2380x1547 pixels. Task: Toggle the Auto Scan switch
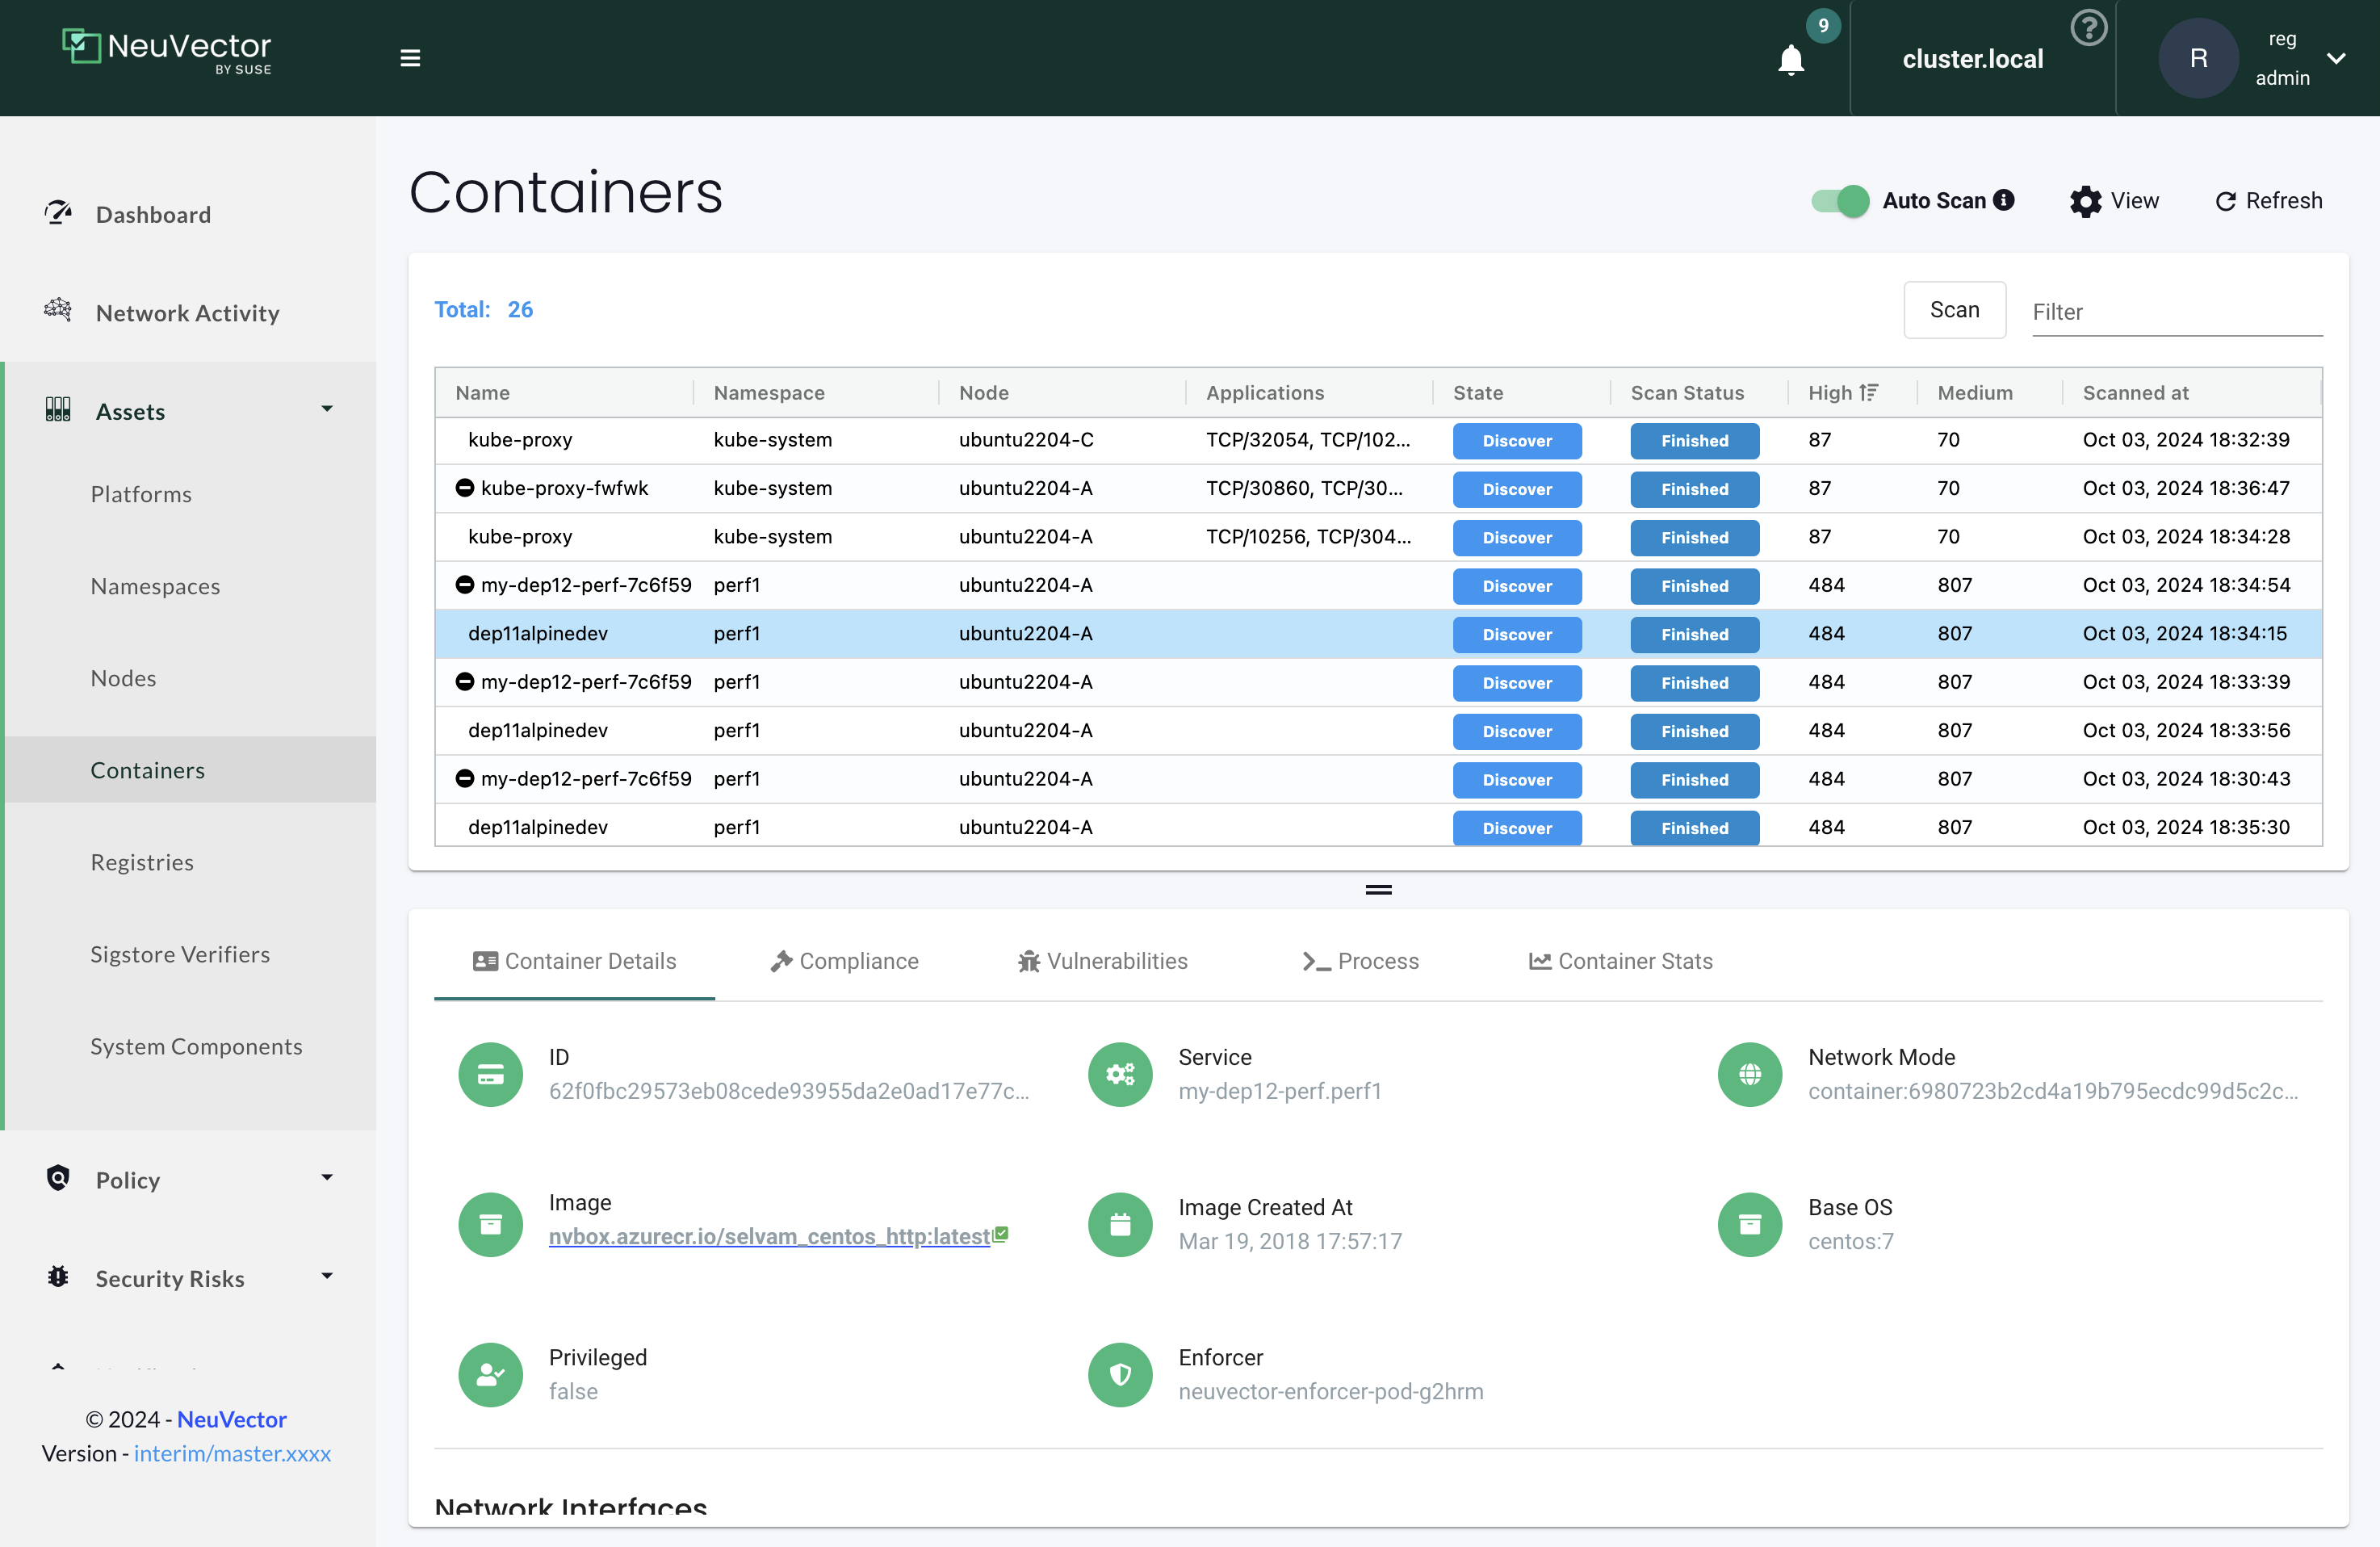[x=1840, y=201]
